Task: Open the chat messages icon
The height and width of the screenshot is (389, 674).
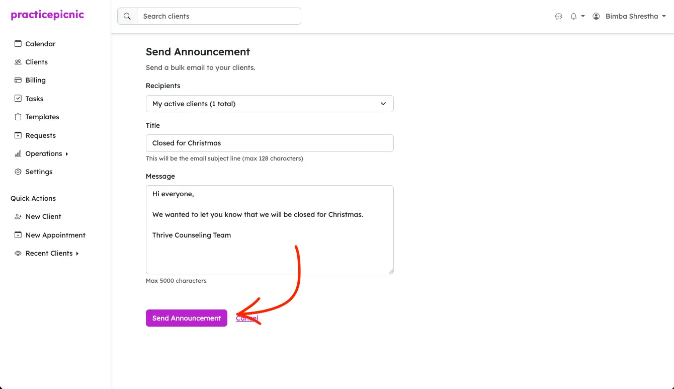Action: click(558, 16)
